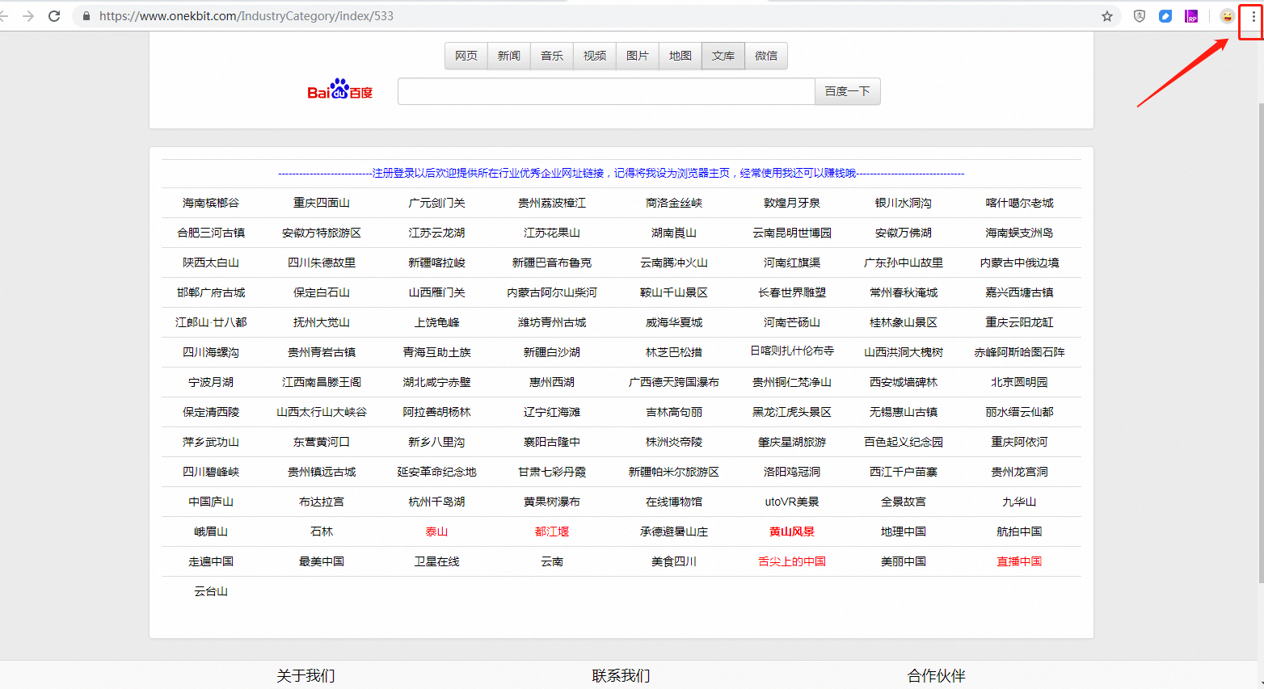Screen dimensions: 1264x689
Task: Open Chrome's three-dot menu
Action: point(1253,16)
